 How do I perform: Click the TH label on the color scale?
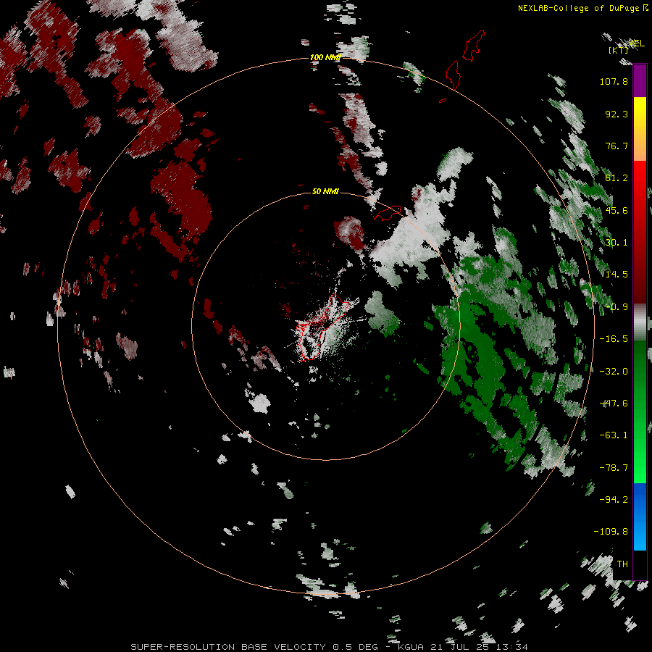pos(622,564)
